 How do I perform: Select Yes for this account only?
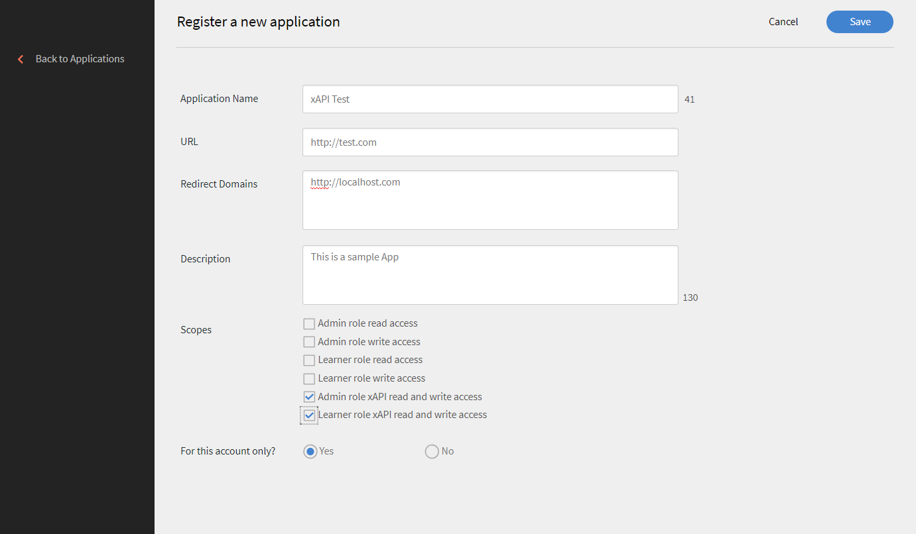point(310,451)
